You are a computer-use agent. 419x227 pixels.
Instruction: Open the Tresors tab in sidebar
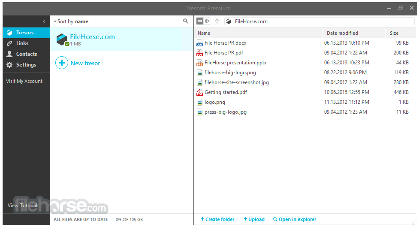click(x=25, y=33)
